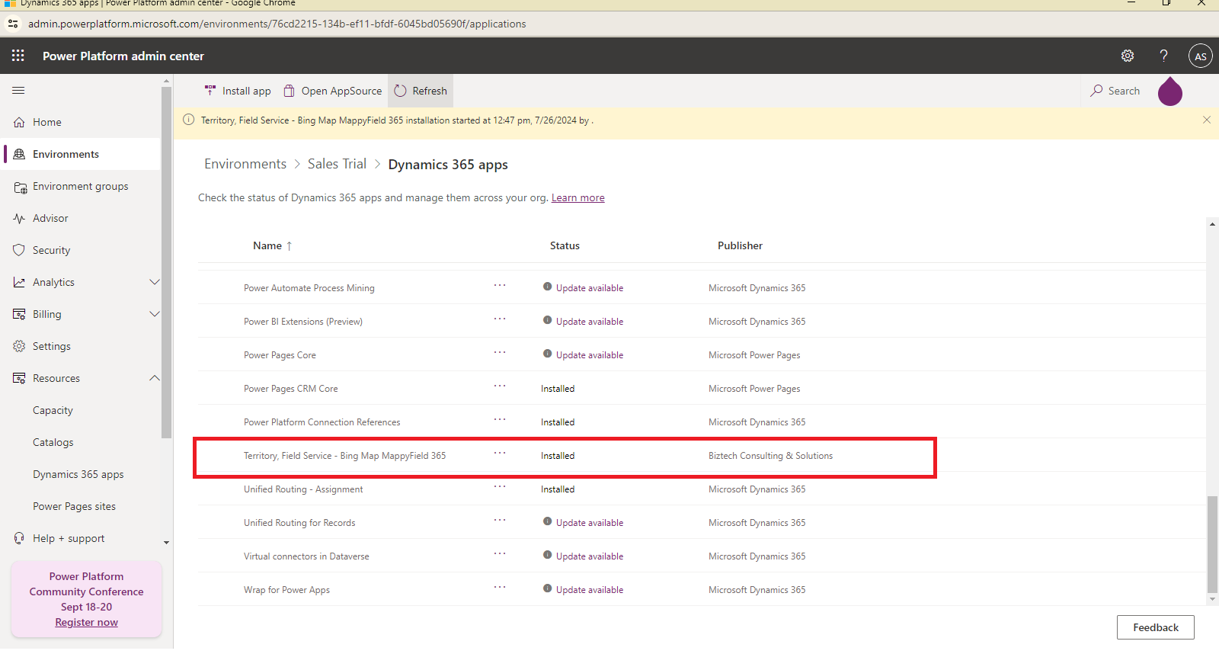Click the Settings gear in the sidebar
Viewport: 1219px width, 654px height.
click(x=19, y=346)
